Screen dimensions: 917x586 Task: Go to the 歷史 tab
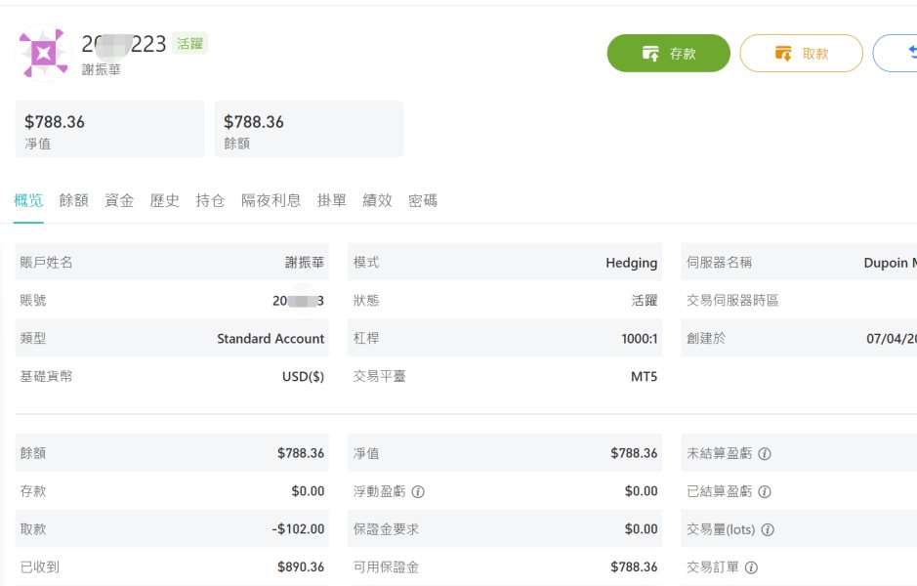coord(164,200)
